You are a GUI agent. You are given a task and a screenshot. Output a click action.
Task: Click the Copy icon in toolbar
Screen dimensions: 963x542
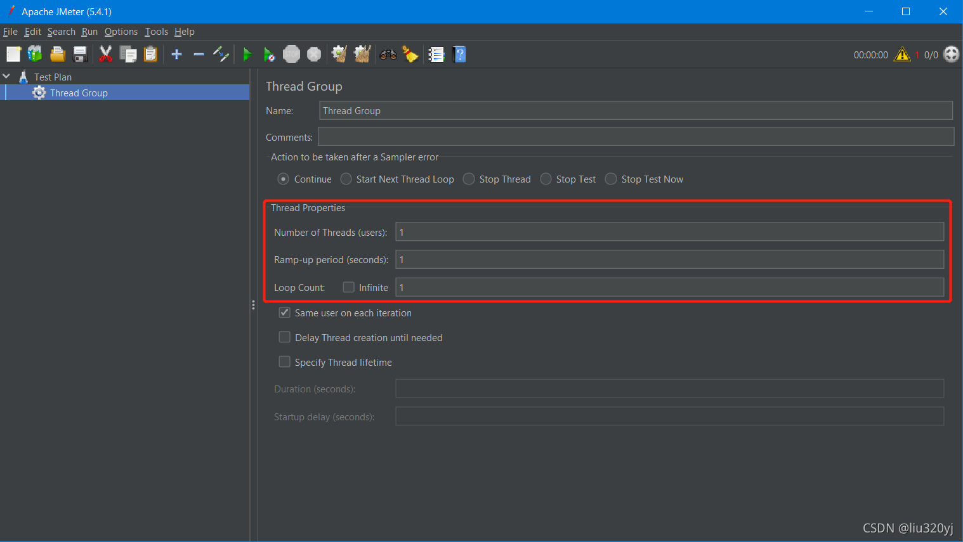click(x=128, y=55)
